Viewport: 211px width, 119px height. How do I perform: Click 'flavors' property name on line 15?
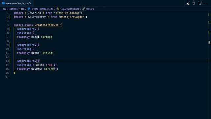point(36,69)
